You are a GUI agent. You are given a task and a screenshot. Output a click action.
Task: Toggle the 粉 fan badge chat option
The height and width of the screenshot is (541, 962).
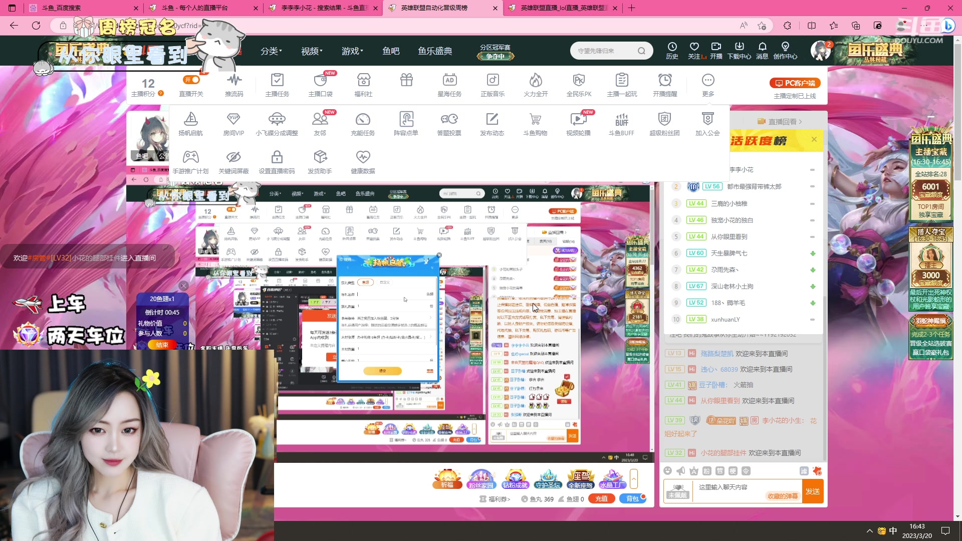pyautogui.click(x=706, y=471)
